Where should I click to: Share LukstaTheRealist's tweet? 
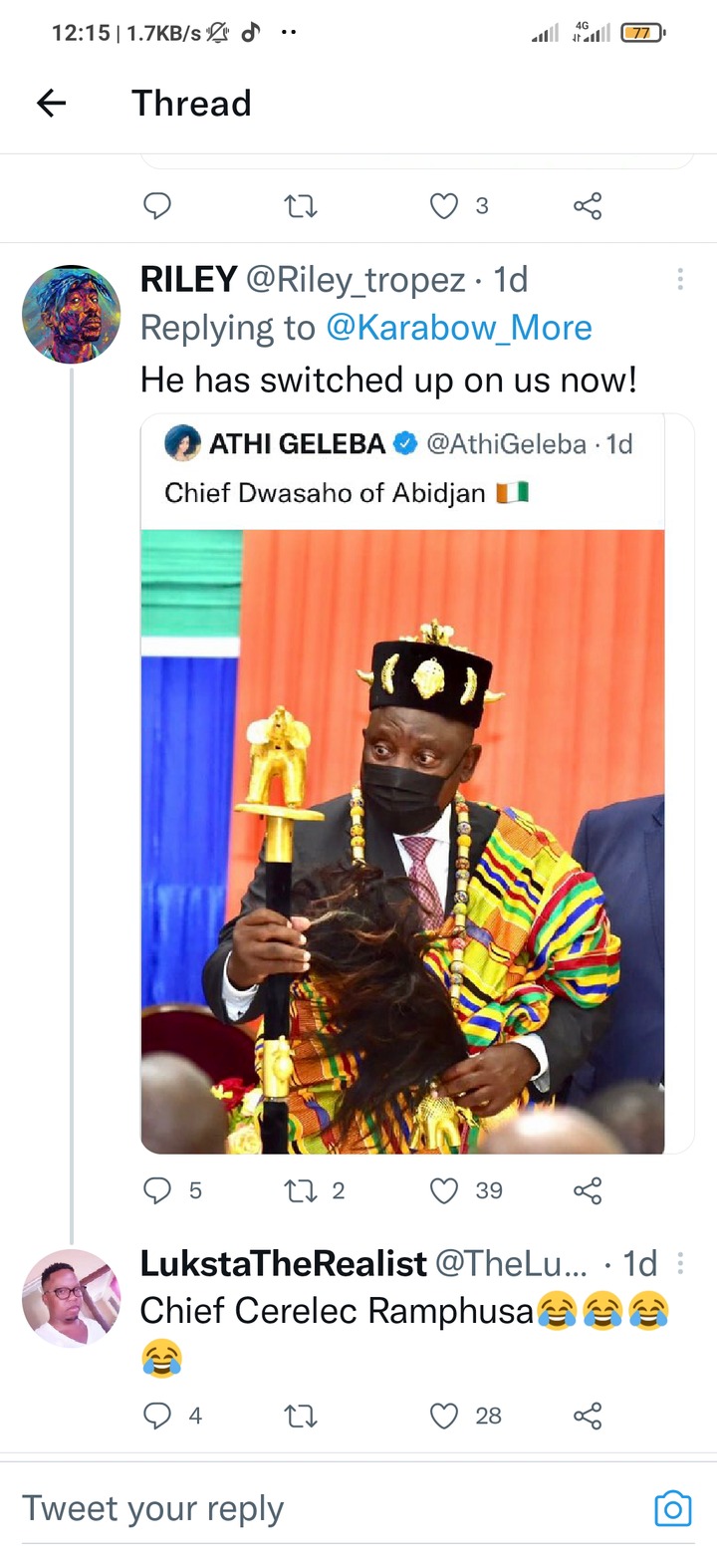pos(588,1416)
